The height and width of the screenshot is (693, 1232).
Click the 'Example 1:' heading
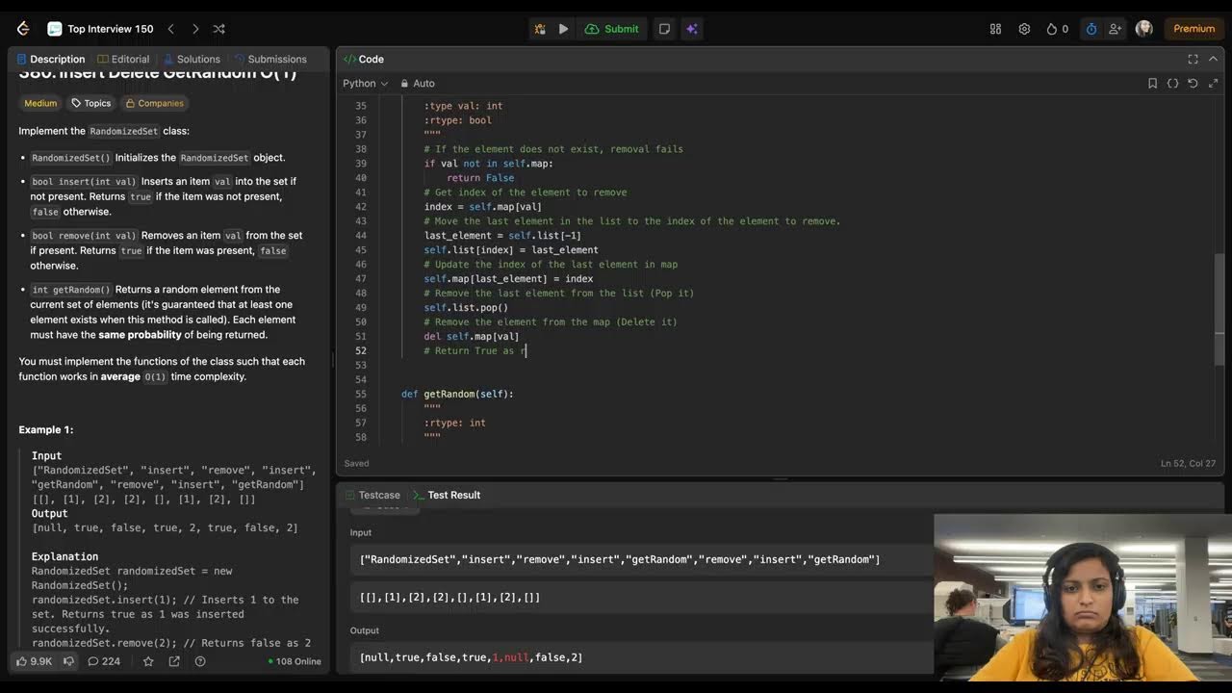(x=46, y=430)
